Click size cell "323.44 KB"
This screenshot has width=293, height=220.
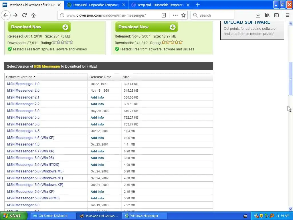click(x=131, y=84)
